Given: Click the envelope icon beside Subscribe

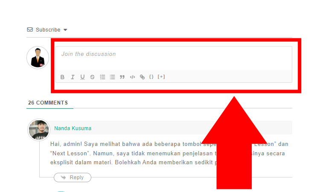Looking at the screenshot, I should pyautogui.click(x=30, y=30).
